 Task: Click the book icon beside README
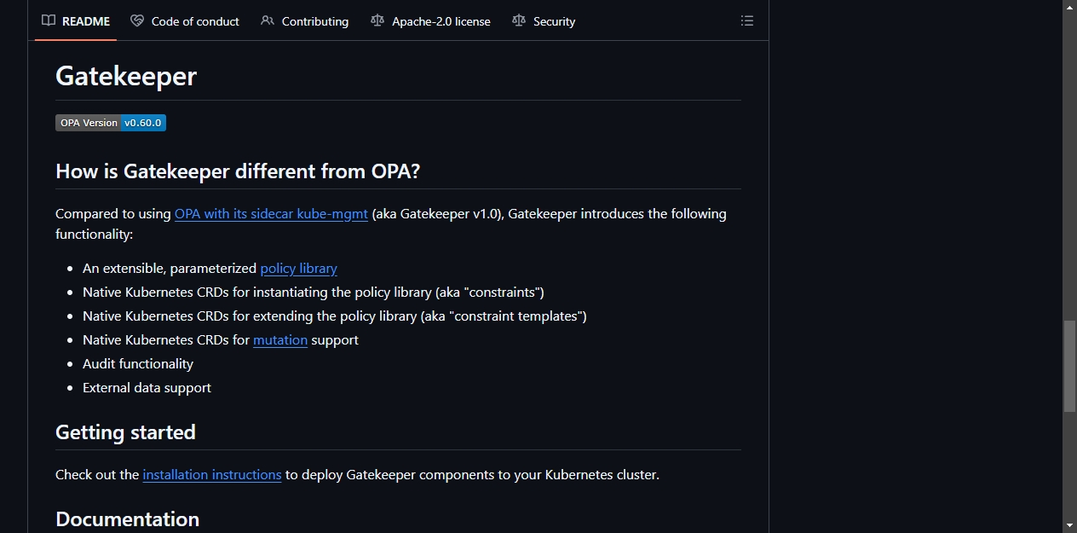49,20
